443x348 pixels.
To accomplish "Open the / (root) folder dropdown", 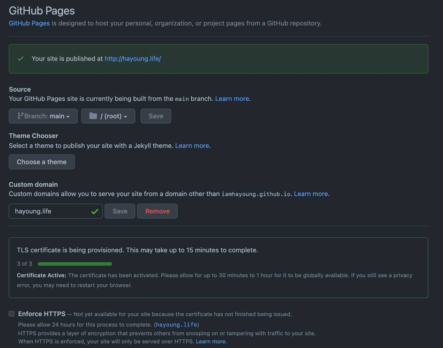I will tap(108, 116).
